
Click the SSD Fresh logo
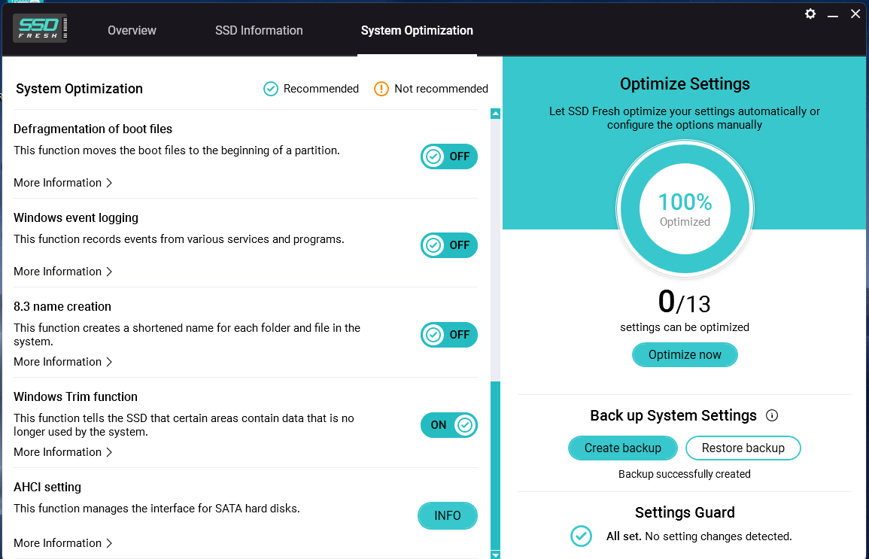(x=40, y=29)
